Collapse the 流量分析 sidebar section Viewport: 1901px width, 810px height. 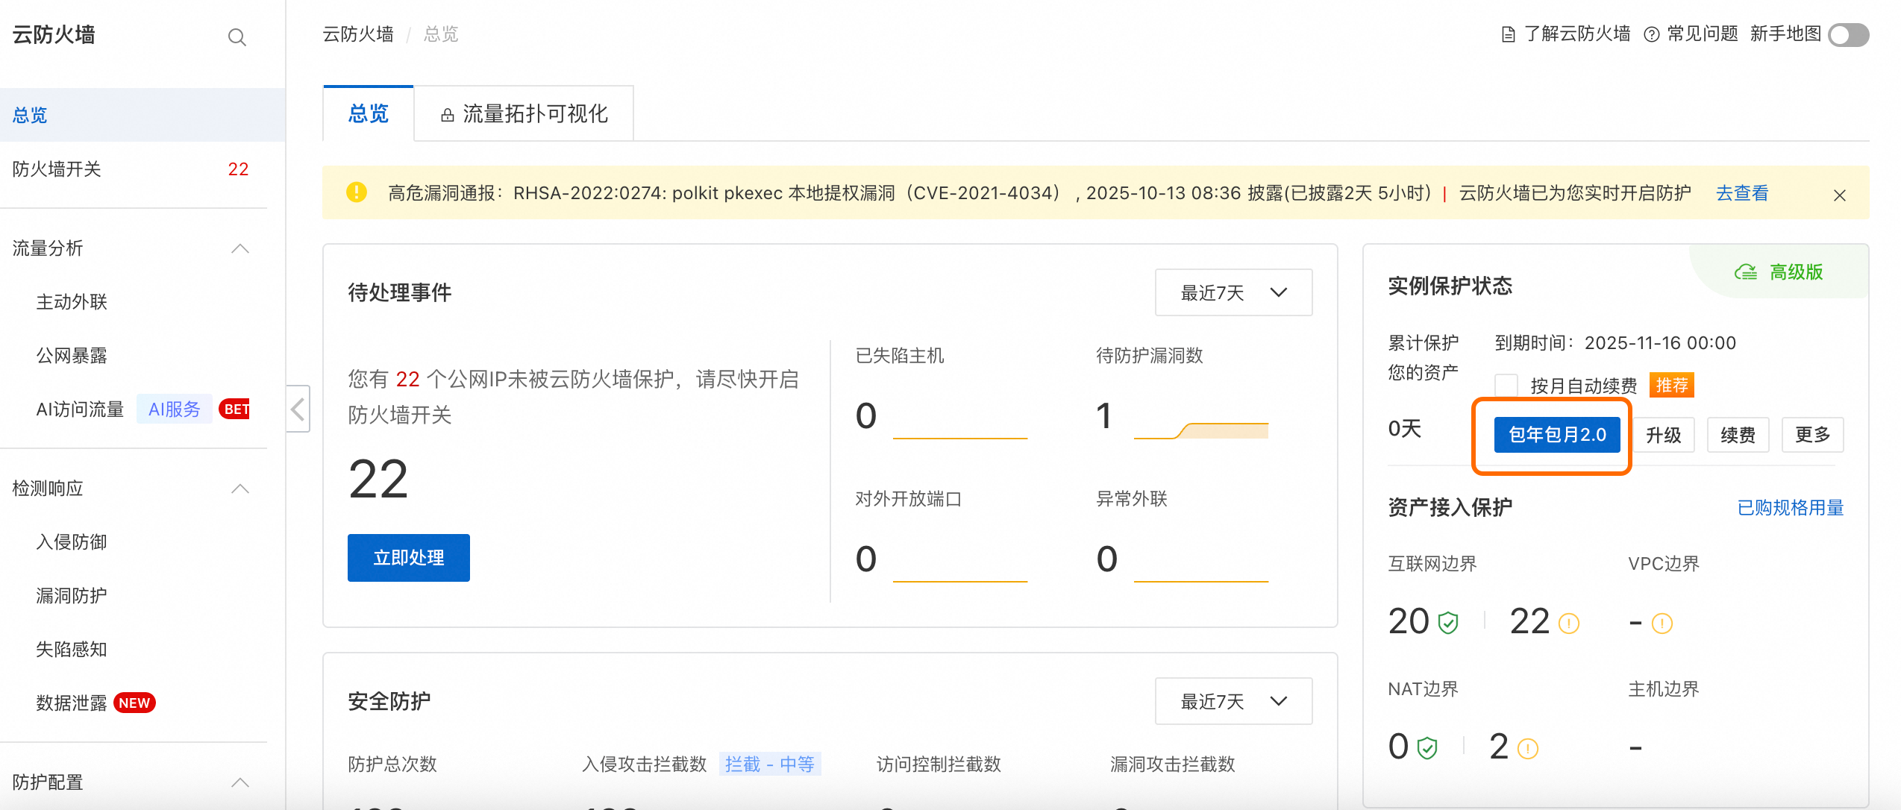pos(239,248)
